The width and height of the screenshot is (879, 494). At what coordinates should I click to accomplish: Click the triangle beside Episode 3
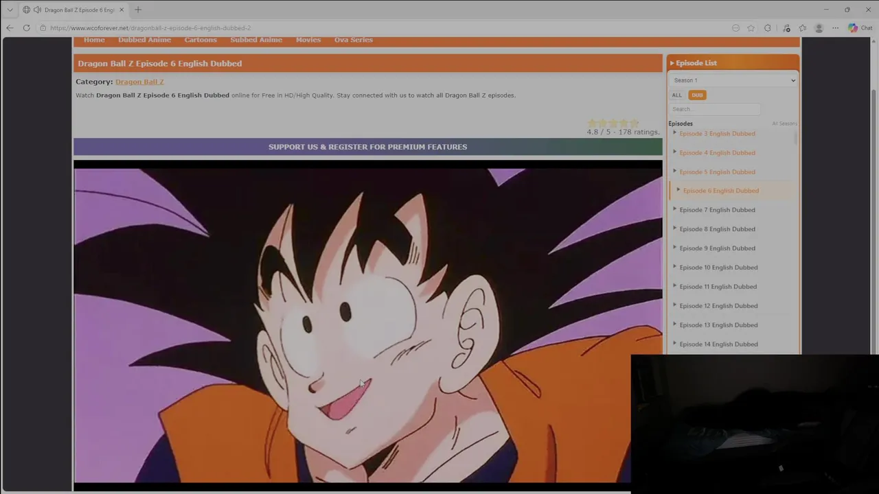[x=674, y=132]
